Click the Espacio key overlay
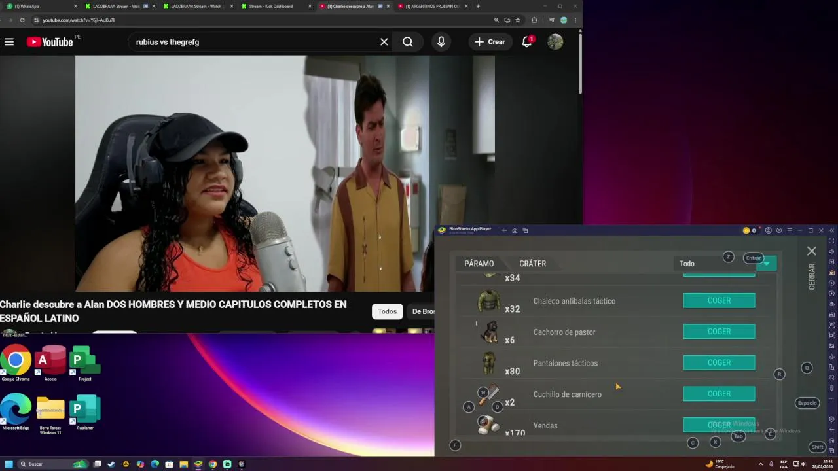 point(807,403)
